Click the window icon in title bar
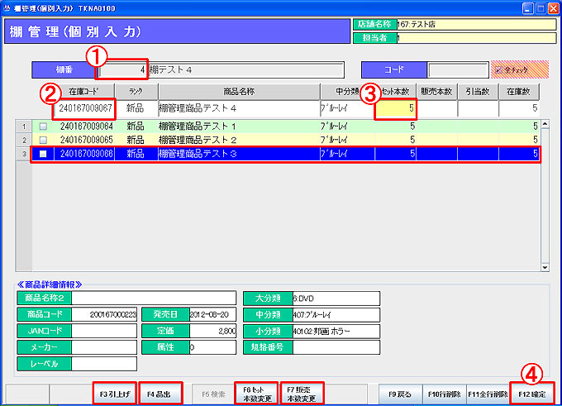The image size is (562, 406). pos(8,7)
